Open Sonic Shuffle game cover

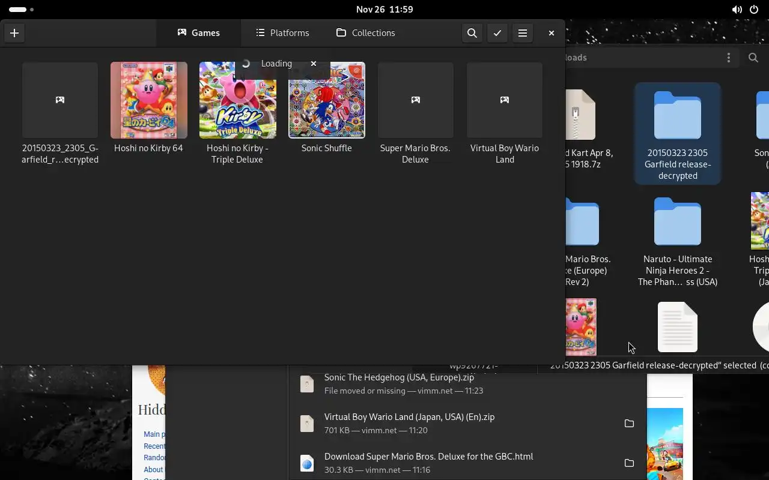click(326, 100)
